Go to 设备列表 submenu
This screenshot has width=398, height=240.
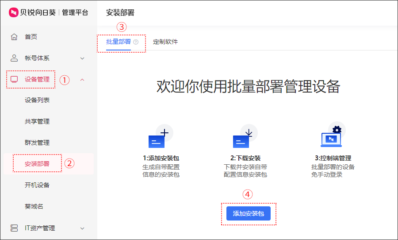tap(37, 100)
